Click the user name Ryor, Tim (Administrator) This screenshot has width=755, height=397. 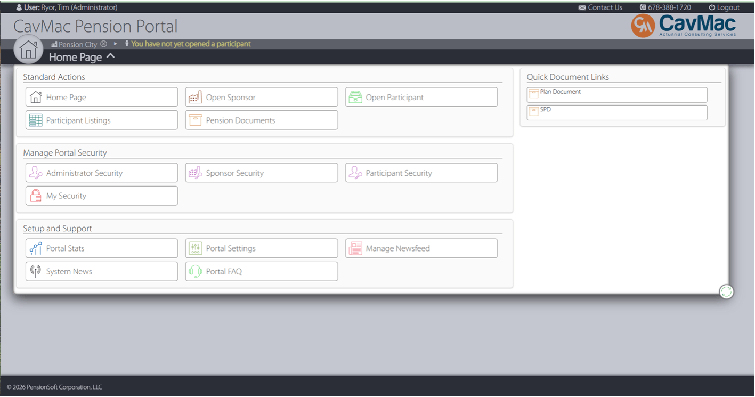(x=79, y=7)
